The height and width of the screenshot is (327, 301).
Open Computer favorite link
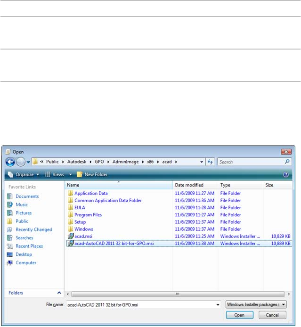[26, 263]
